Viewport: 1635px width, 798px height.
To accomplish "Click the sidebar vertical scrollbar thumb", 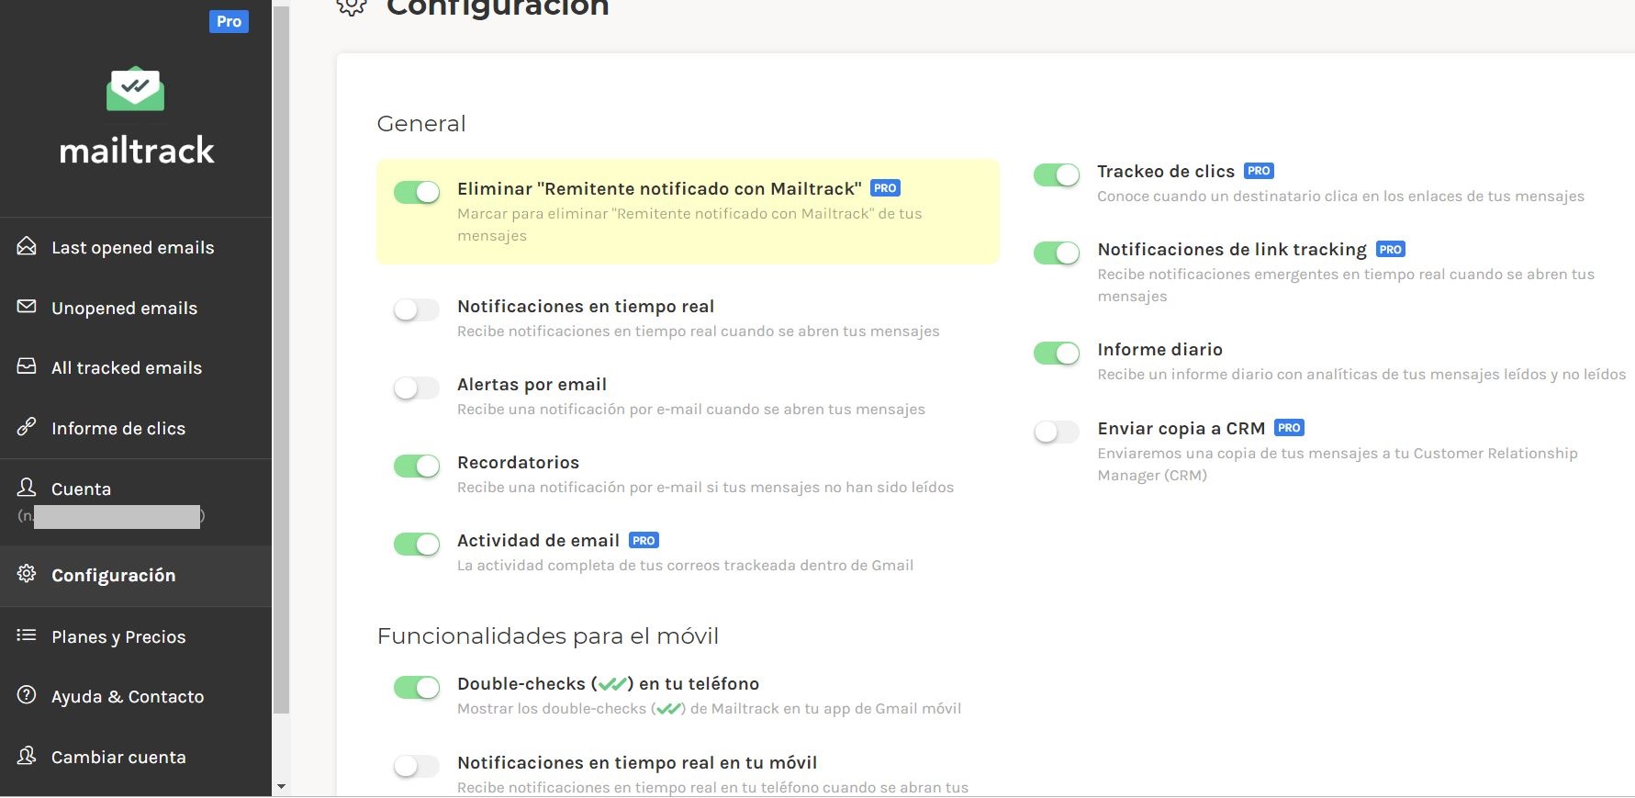I will coord(281,358).
